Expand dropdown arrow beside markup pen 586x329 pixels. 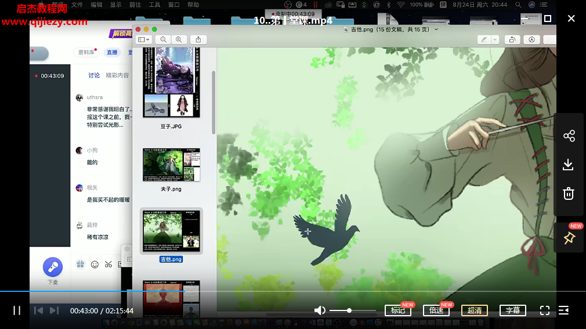[x=495, y=39]
